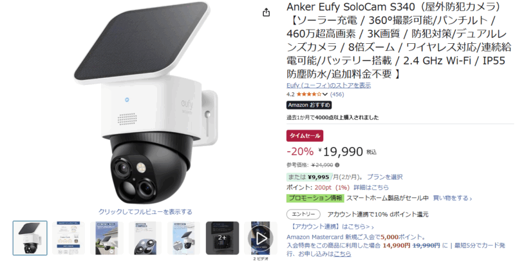Select the fourth thumbnail showing the dual lens
This screenshot has height=261, width=515.
click(145, 238)
